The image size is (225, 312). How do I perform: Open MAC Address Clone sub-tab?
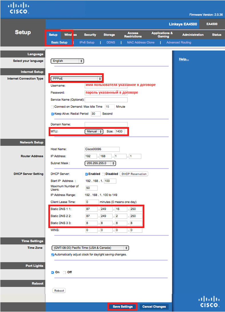point(140,42)
